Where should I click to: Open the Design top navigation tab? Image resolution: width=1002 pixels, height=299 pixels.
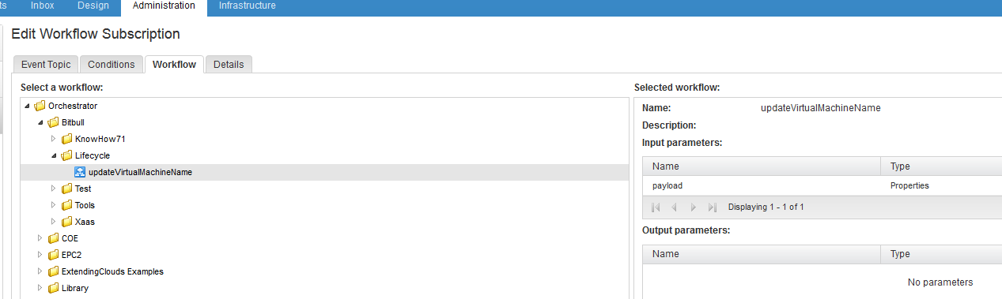click(x=93, y=6)
